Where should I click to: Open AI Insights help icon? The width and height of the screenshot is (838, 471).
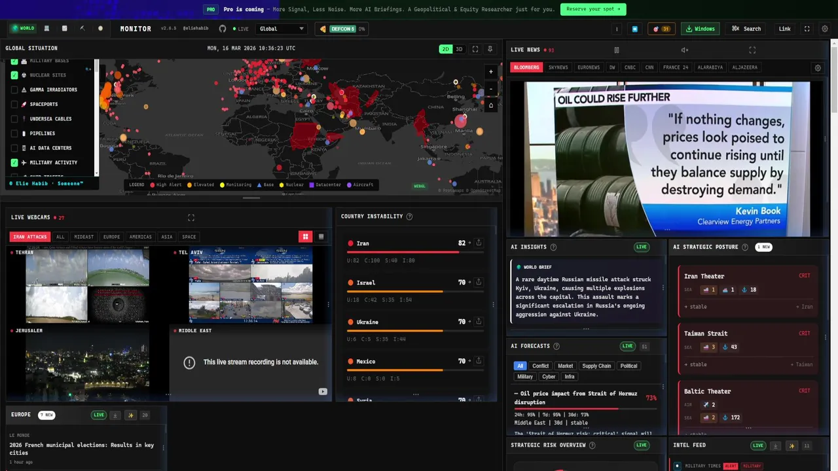(x=553, y=247)
